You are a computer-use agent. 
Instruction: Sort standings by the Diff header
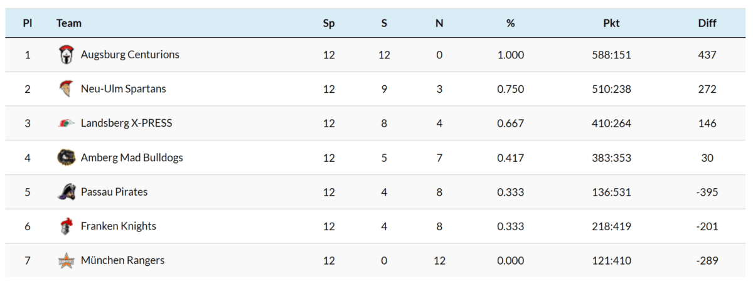pyautogui.click(x=707, y=23)
